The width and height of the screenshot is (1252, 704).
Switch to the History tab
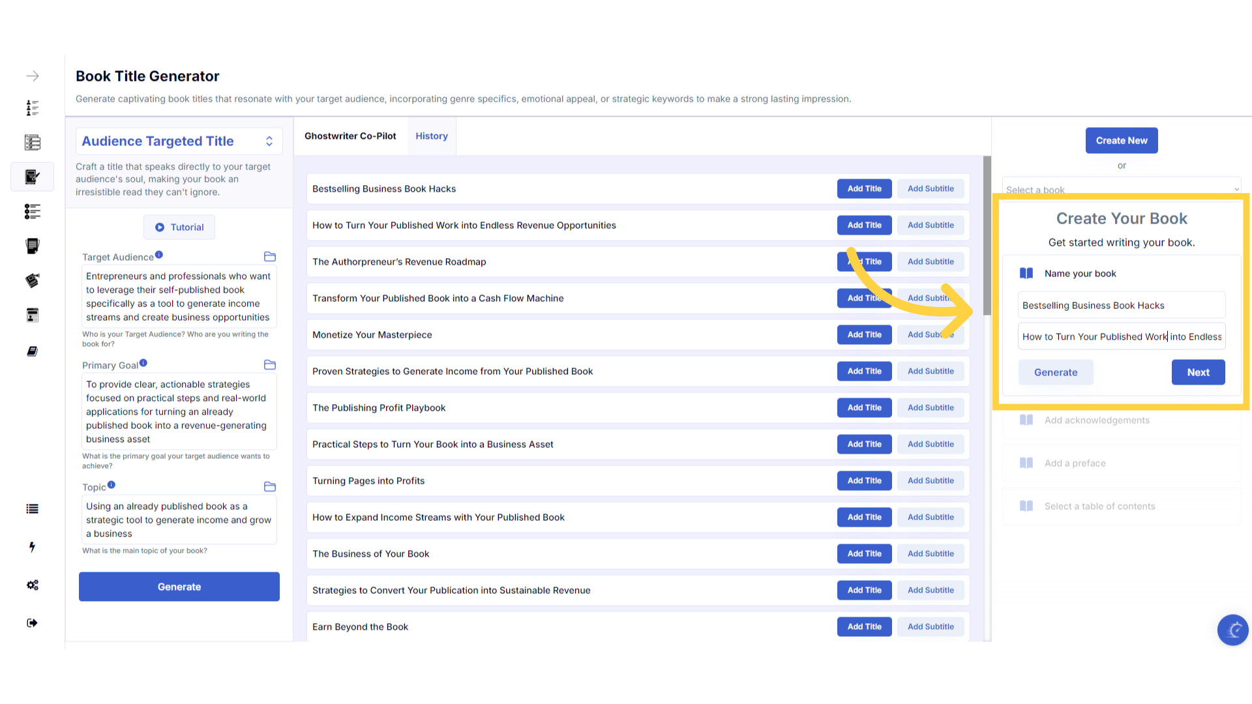[x=432, y=136]
